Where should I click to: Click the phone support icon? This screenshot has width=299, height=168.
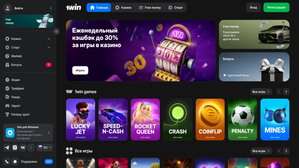pos(7,162)
